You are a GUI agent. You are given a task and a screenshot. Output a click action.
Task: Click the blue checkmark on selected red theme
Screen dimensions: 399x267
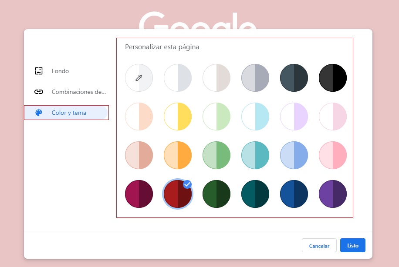tap(187, 184)
